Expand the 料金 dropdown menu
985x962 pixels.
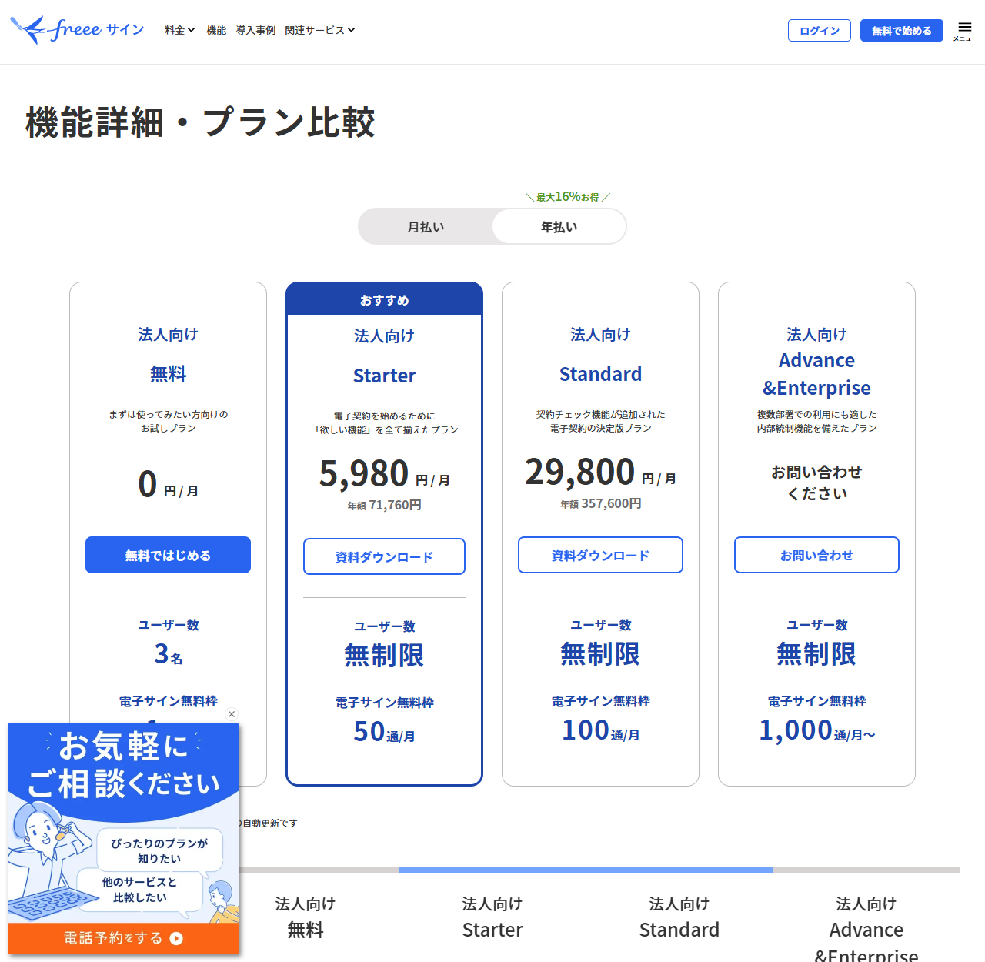click(179, 30)
